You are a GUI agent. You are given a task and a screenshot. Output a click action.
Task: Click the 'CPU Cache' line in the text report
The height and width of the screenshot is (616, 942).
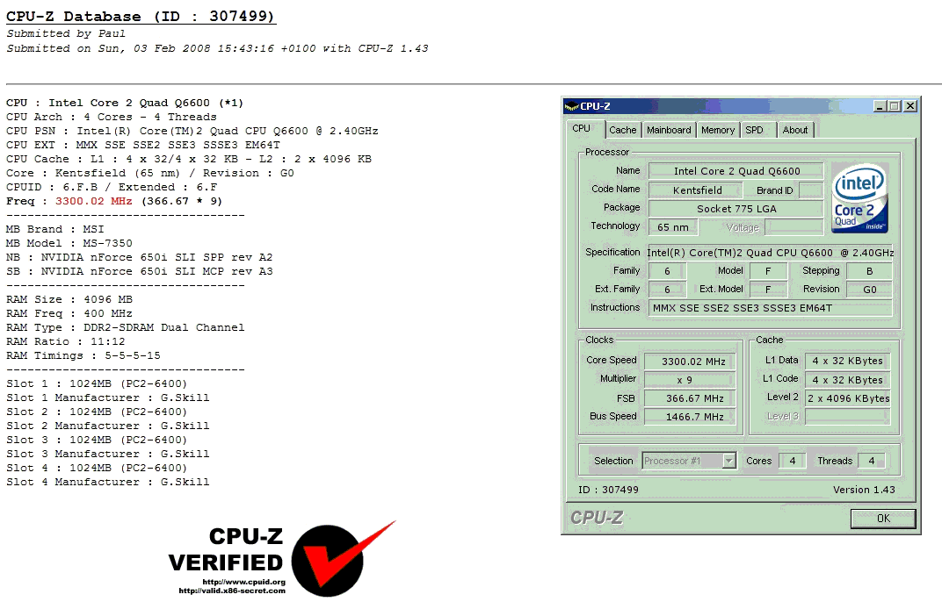pos(189,159)
